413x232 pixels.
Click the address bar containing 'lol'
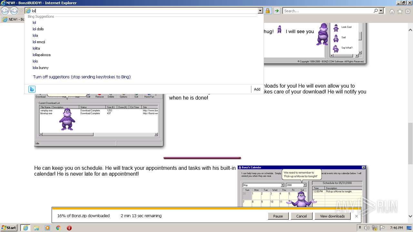point(141,11)
